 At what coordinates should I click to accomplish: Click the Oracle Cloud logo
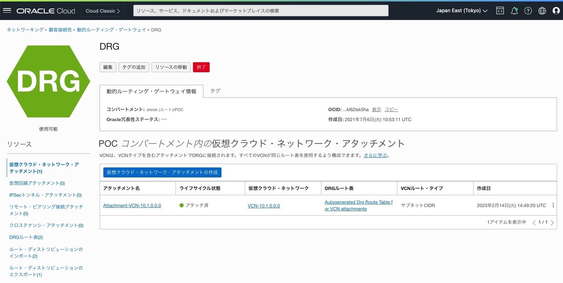[x=46, y=11]
